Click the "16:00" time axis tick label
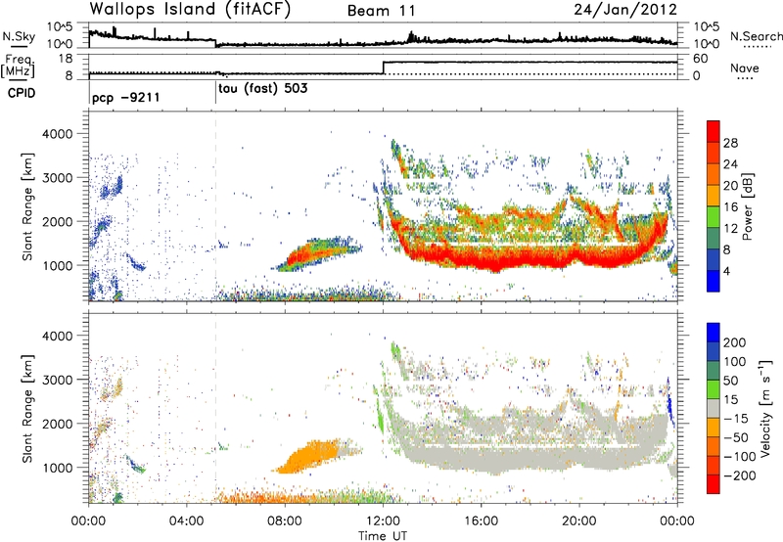The image size is (783, 542). coord(481,521)
